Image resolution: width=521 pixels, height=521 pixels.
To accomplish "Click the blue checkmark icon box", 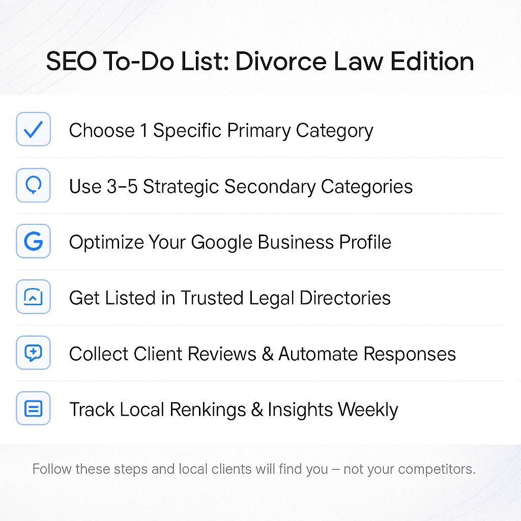I will [x=33, y=129].
